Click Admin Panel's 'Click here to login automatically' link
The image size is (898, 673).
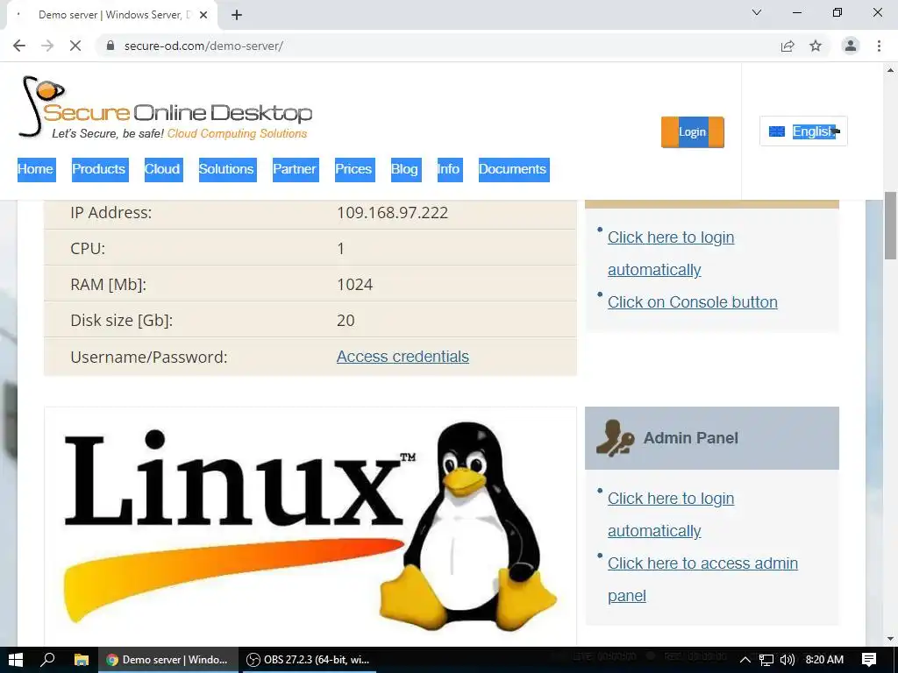pyautogui.click(x=671, y=514)
